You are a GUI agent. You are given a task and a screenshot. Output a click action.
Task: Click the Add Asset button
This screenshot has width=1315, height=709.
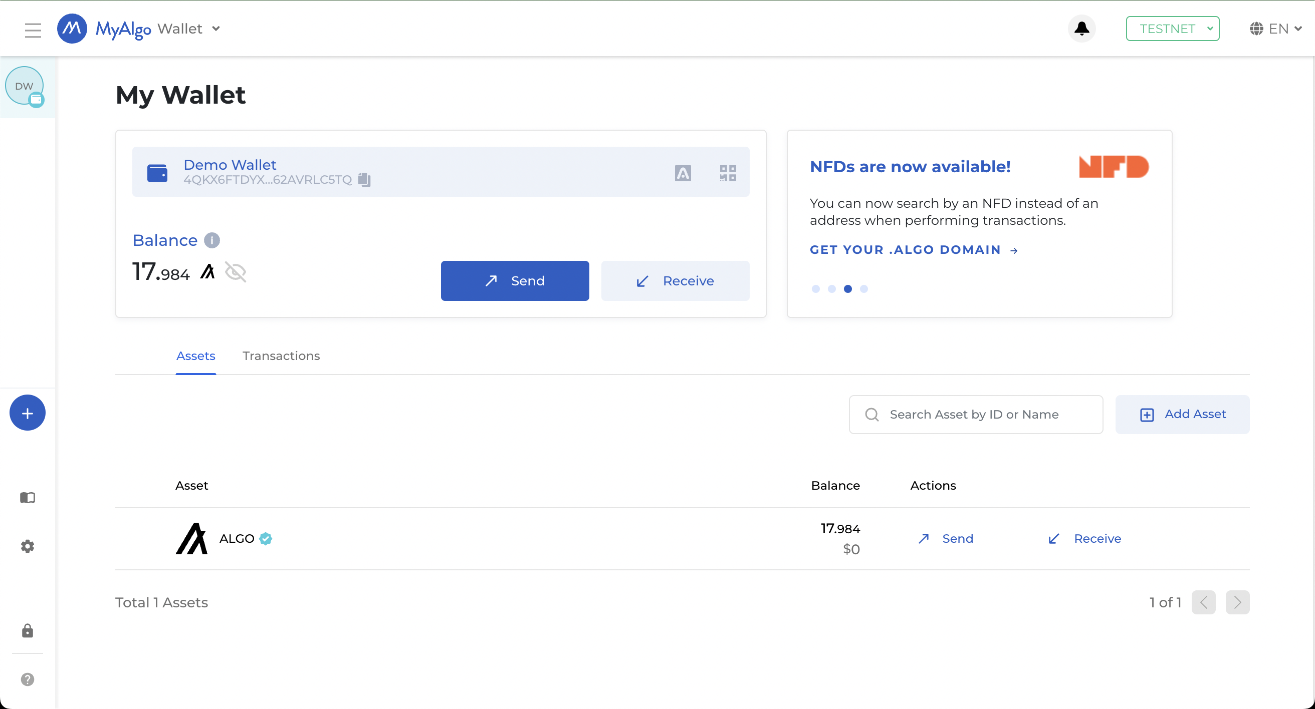coord(1182,415)
